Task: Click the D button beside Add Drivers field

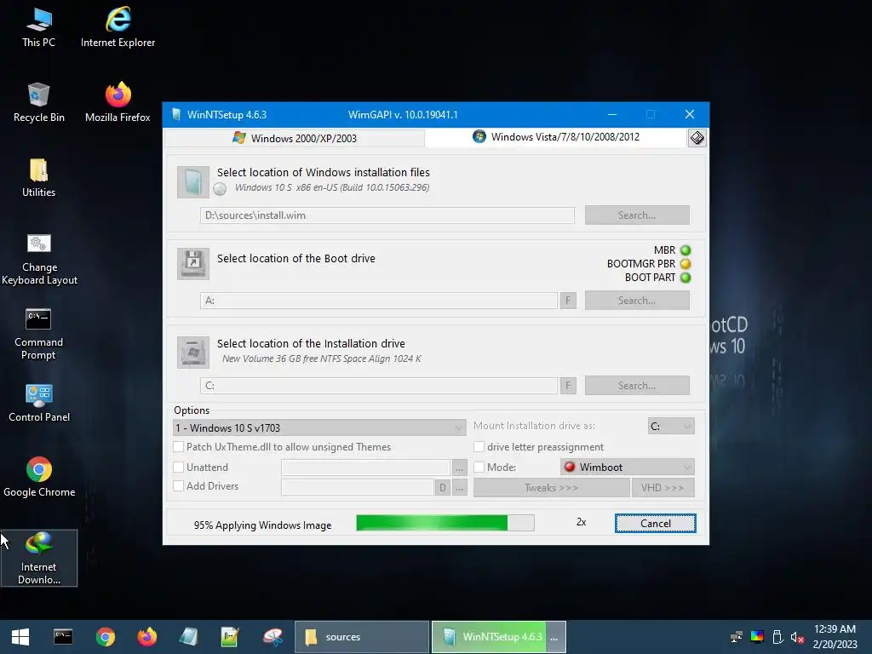Action: click(x=443, y=488)
